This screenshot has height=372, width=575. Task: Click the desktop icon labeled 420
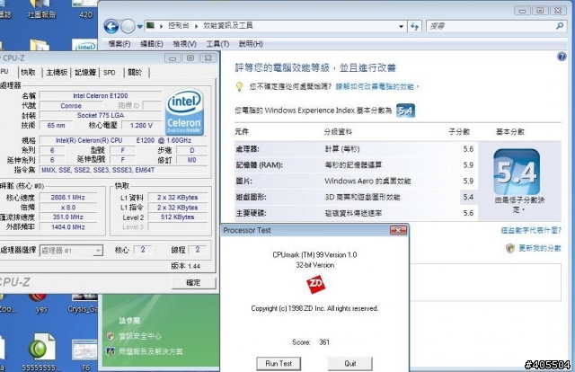[x=85, y=10]
